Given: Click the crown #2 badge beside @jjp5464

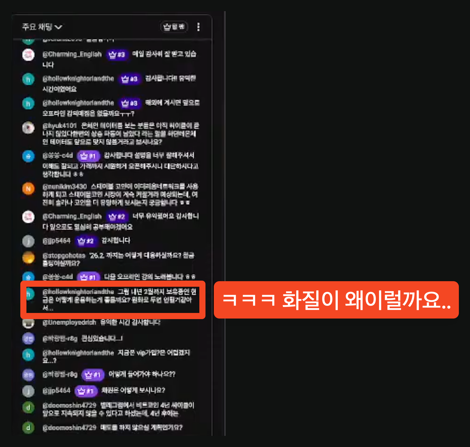Looking at the screenshot, I should pyautogui.click(x=86, y=241).
